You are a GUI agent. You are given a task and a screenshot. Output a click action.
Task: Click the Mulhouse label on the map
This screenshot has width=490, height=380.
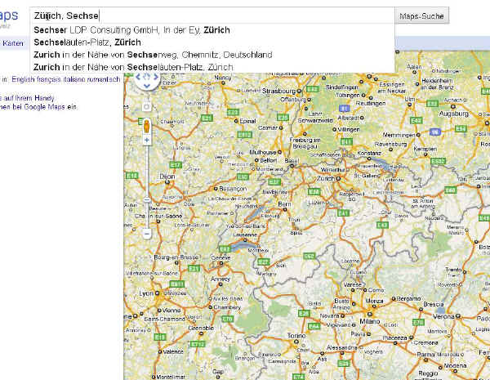pyautogui.click(x=263, y=152)
